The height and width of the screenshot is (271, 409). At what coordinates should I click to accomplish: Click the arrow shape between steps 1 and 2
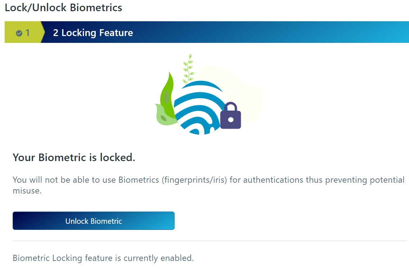click(x=43, y=32)
